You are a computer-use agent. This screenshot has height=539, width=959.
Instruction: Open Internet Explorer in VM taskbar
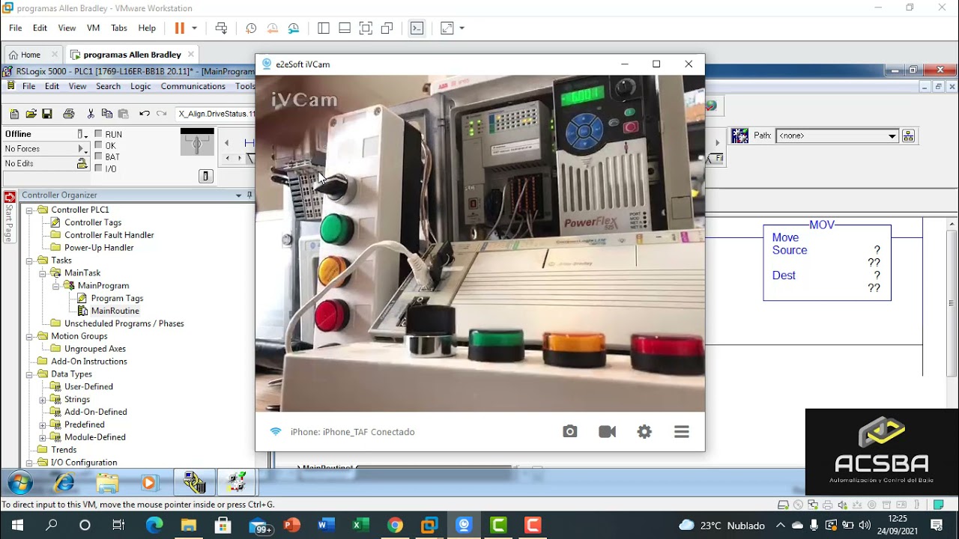64,483
